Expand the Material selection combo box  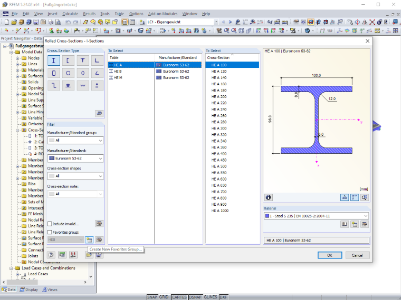317,216
